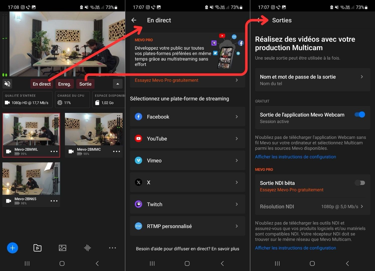This screenshot has width=375, height=271.
Task: Open the image media picker icon
Action: [62, 248]
